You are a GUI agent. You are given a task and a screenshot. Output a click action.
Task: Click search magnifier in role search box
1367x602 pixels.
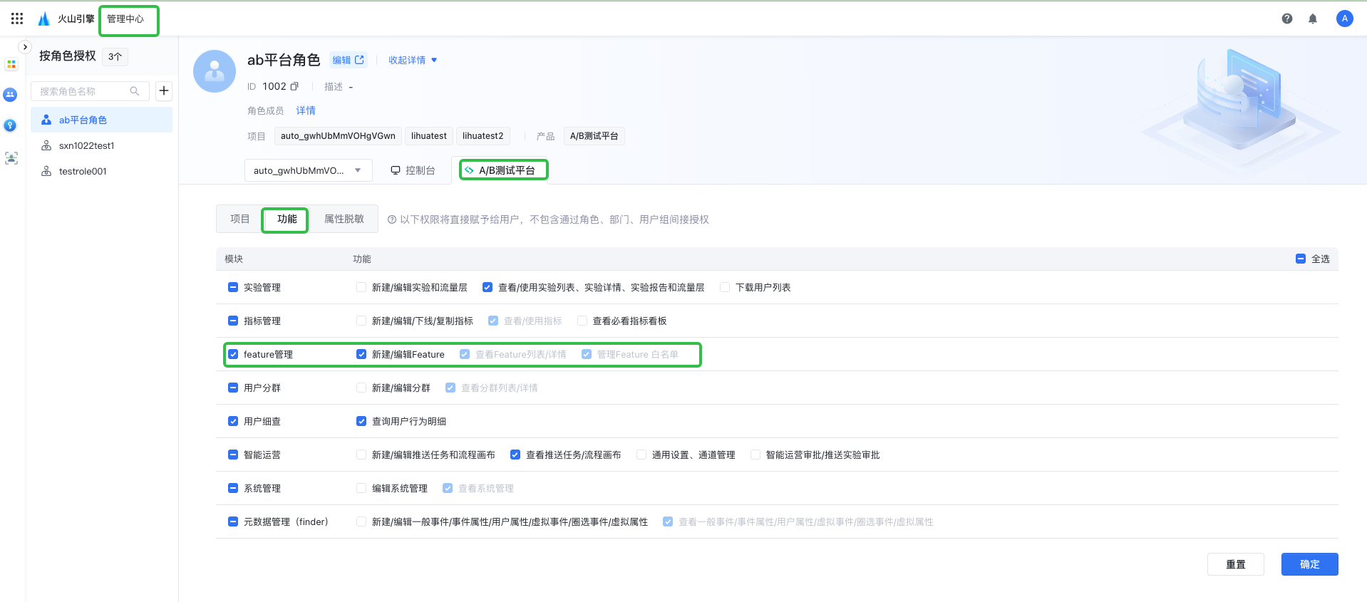click(134, 91)
